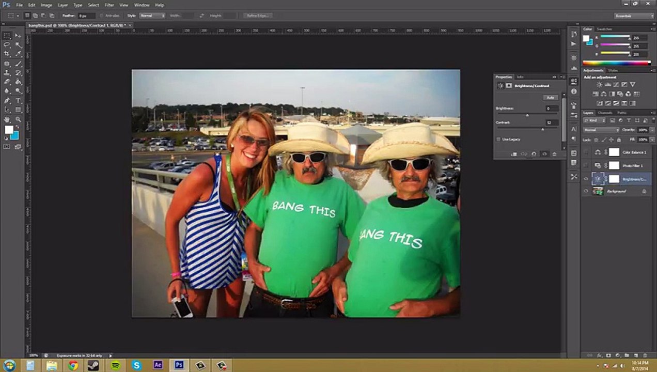Select the Eraser tool
The height and width of the screenshot is (372, 657).
click(7, 82)
